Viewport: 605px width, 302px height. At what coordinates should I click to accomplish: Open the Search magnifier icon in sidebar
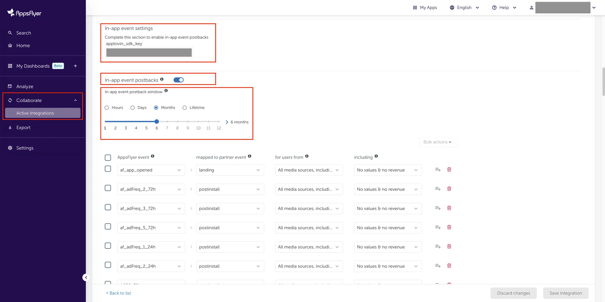[x=10, y=33]
